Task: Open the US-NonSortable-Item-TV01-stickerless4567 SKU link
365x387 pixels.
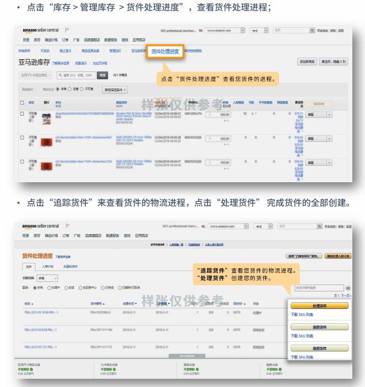Action: pos(84,137)
